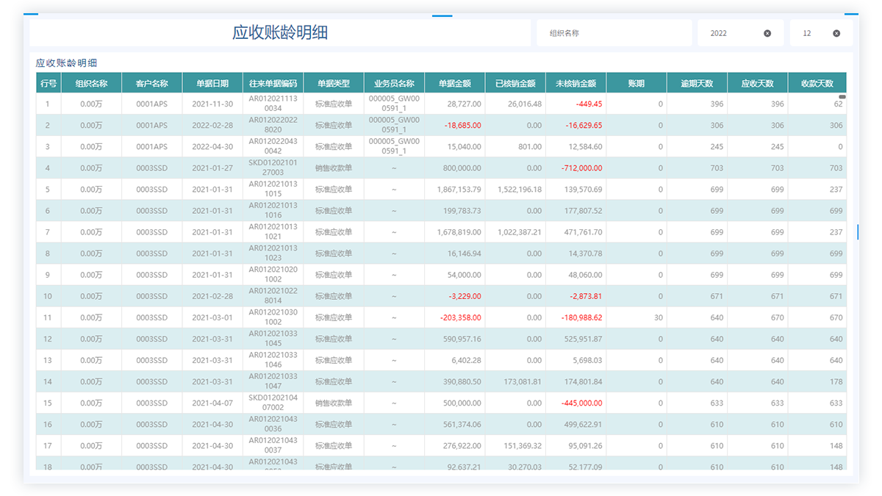Click the 逾期天数 column header
This screenshot has width=882, height=496.
pos(697,83)
